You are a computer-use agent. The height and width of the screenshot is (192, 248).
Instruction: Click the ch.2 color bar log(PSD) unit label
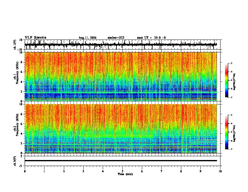[x=235, y=134]
